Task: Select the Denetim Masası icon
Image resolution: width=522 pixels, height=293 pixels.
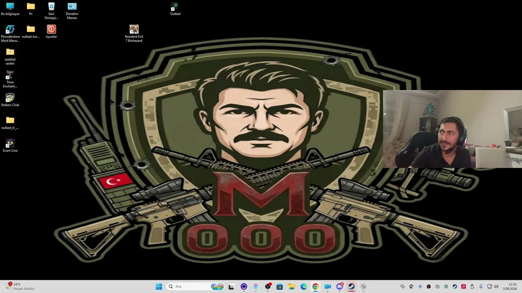Action: (72, 11)
